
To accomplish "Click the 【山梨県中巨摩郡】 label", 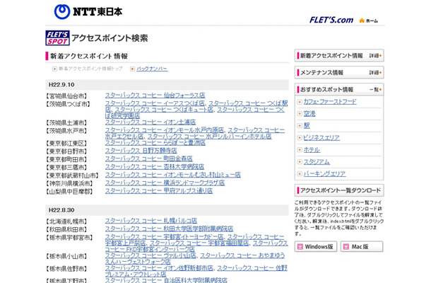I will (x=69, y=191).
